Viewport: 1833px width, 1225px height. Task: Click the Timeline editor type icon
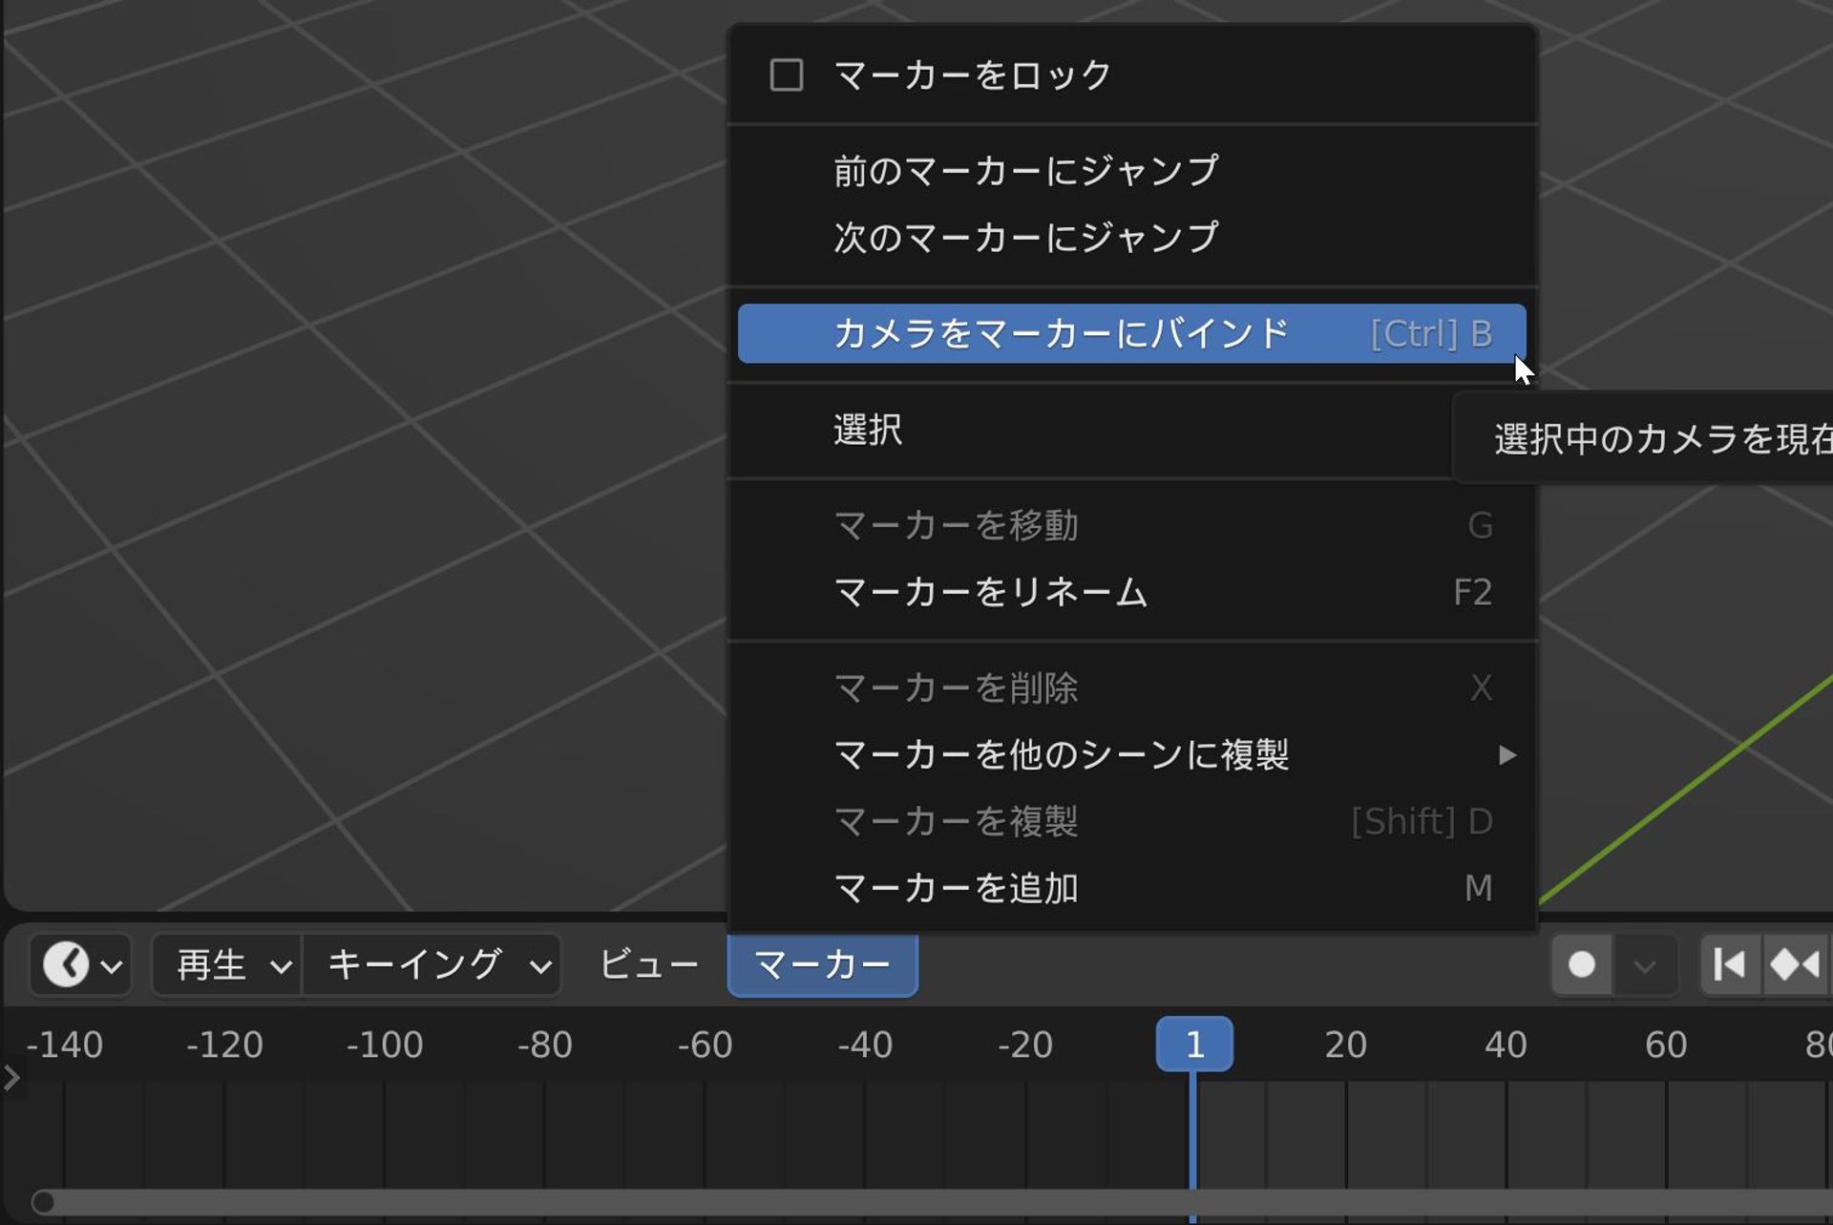[x=65, y=964]
